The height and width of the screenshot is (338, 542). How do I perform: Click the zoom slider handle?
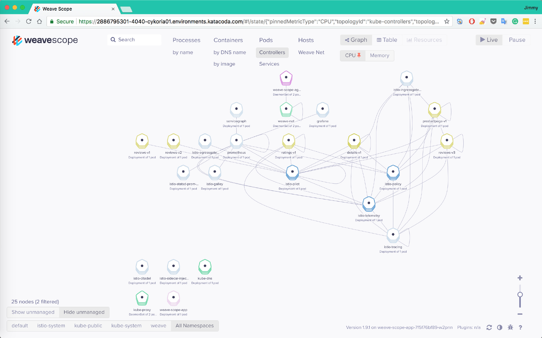tap(520, 295)
